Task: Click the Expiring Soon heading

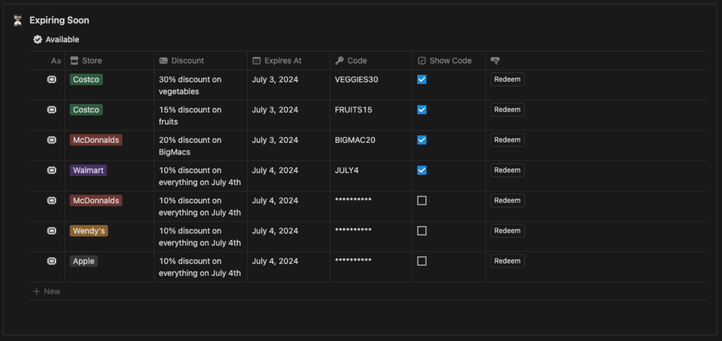Action: [x=60, y=20]
